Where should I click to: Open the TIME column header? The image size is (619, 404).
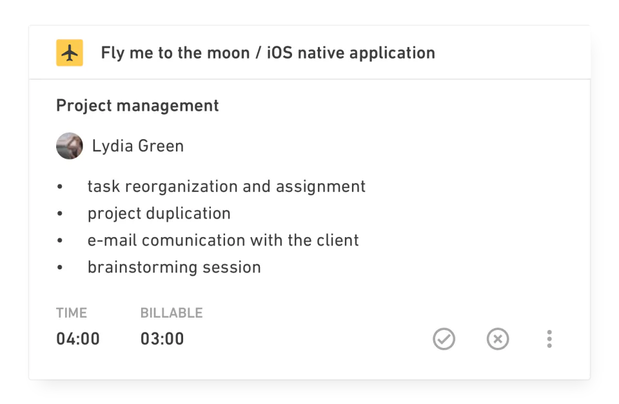pos(72,313)
